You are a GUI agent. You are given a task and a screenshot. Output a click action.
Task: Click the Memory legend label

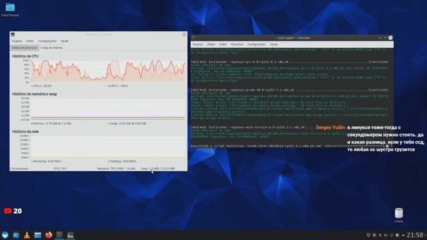[x=51, y=123]
